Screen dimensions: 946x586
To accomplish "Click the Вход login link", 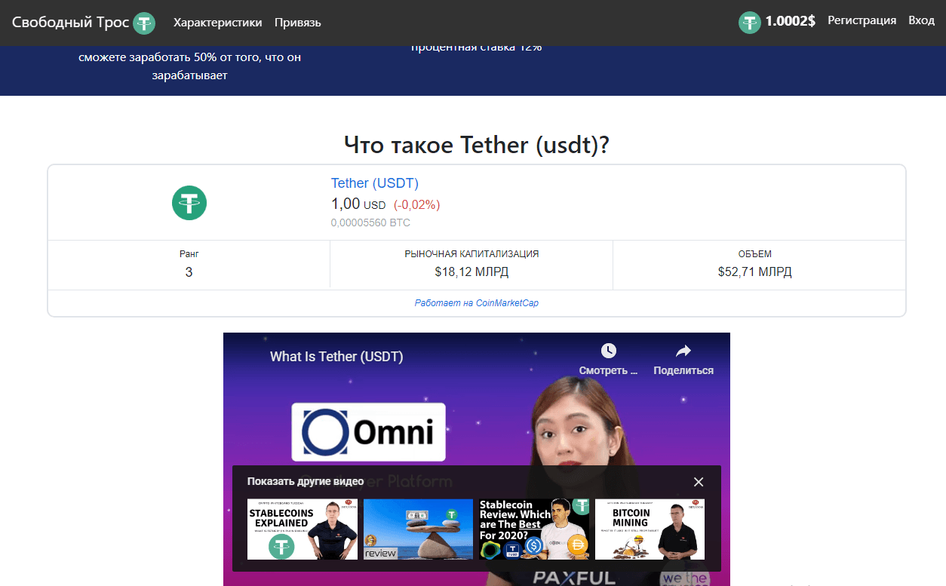I will (921, 20).
